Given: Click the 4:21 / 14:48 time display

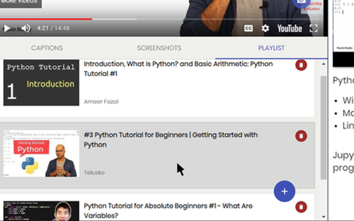Looking at the screenshot, I should pos(53,28).
